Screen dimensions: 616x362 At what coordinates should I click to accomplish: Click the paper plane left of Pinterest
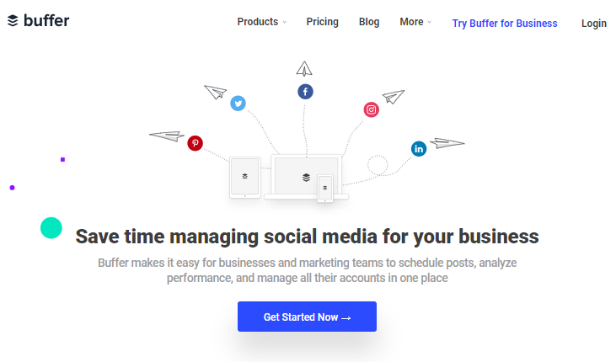(167, 136)
